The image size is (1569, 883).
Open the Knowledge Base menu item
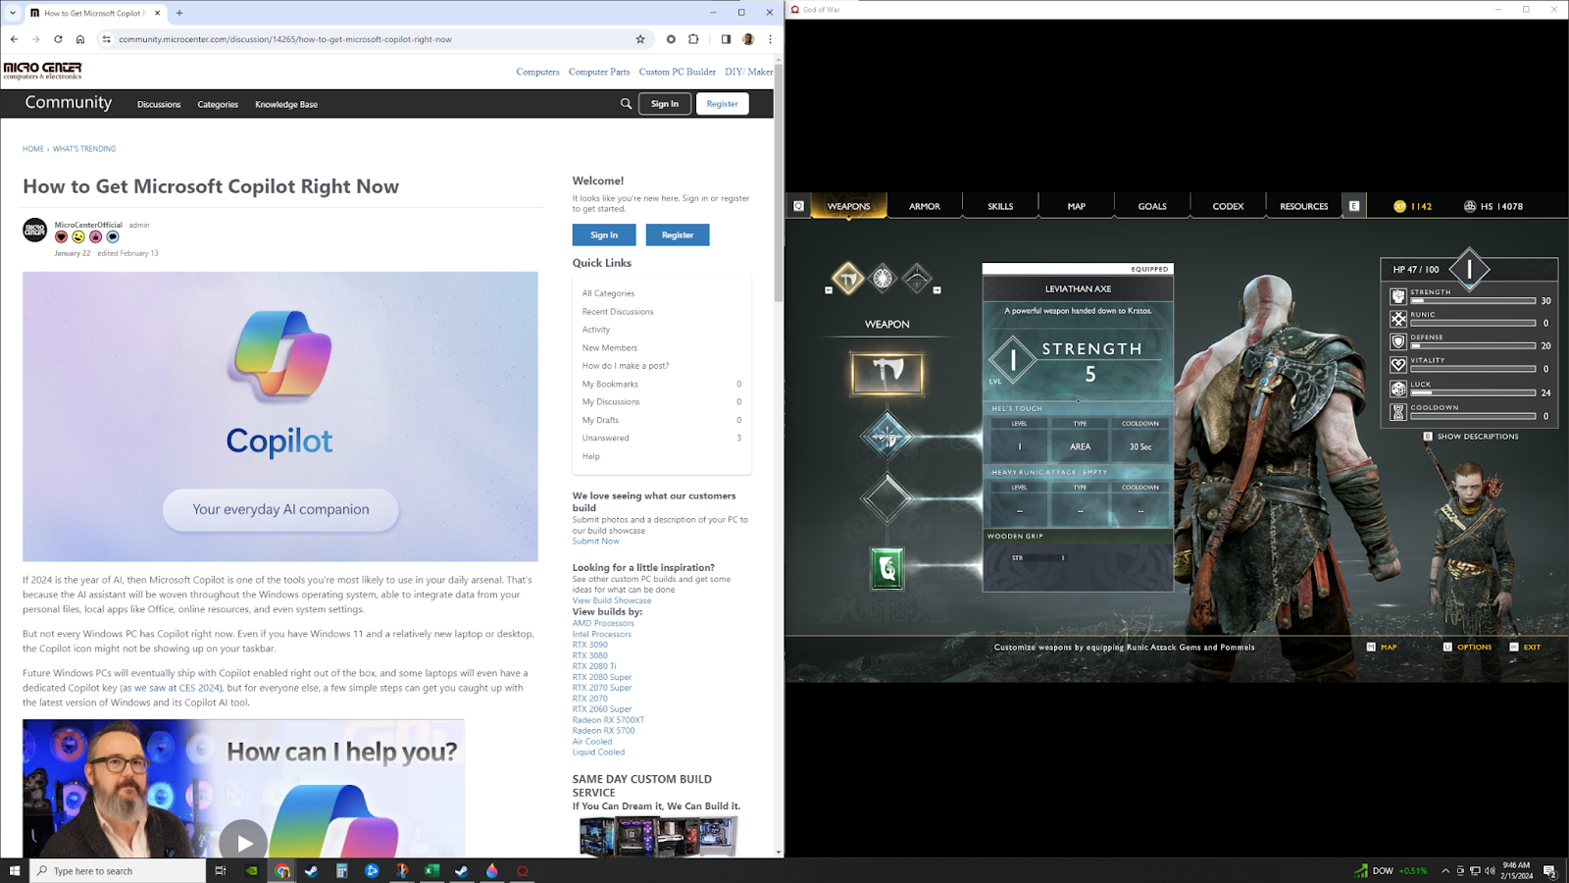pos(286,104)
